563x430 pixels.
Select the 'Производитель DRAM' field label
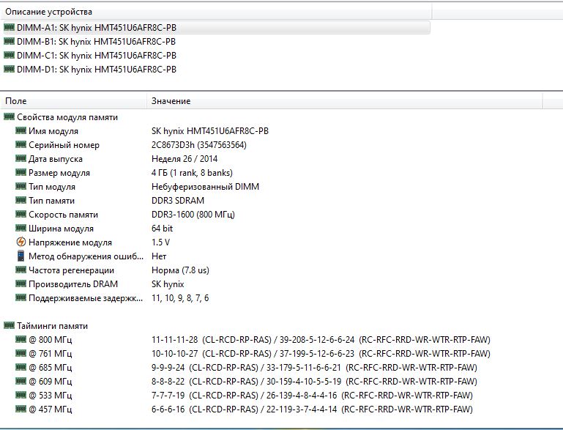[73, 284]
